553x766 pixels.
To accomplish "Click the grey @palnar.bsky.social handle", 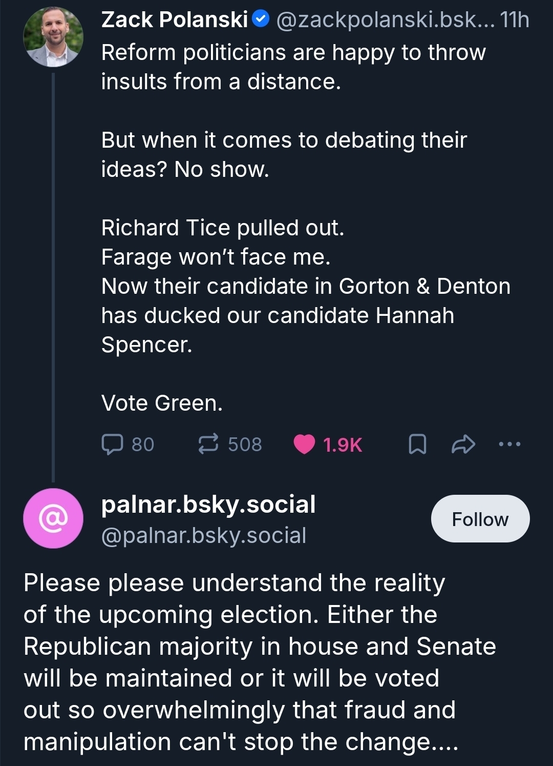I will (204, 535).
